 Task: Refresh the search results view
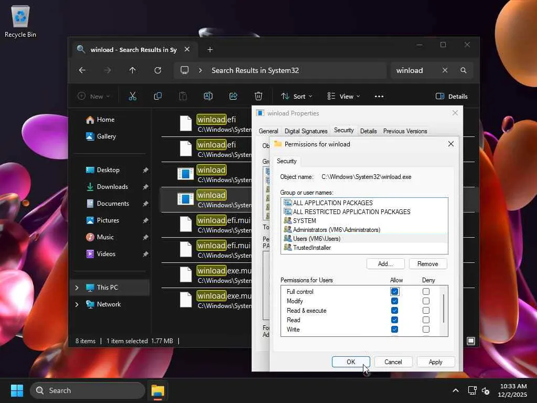(158, 70)
